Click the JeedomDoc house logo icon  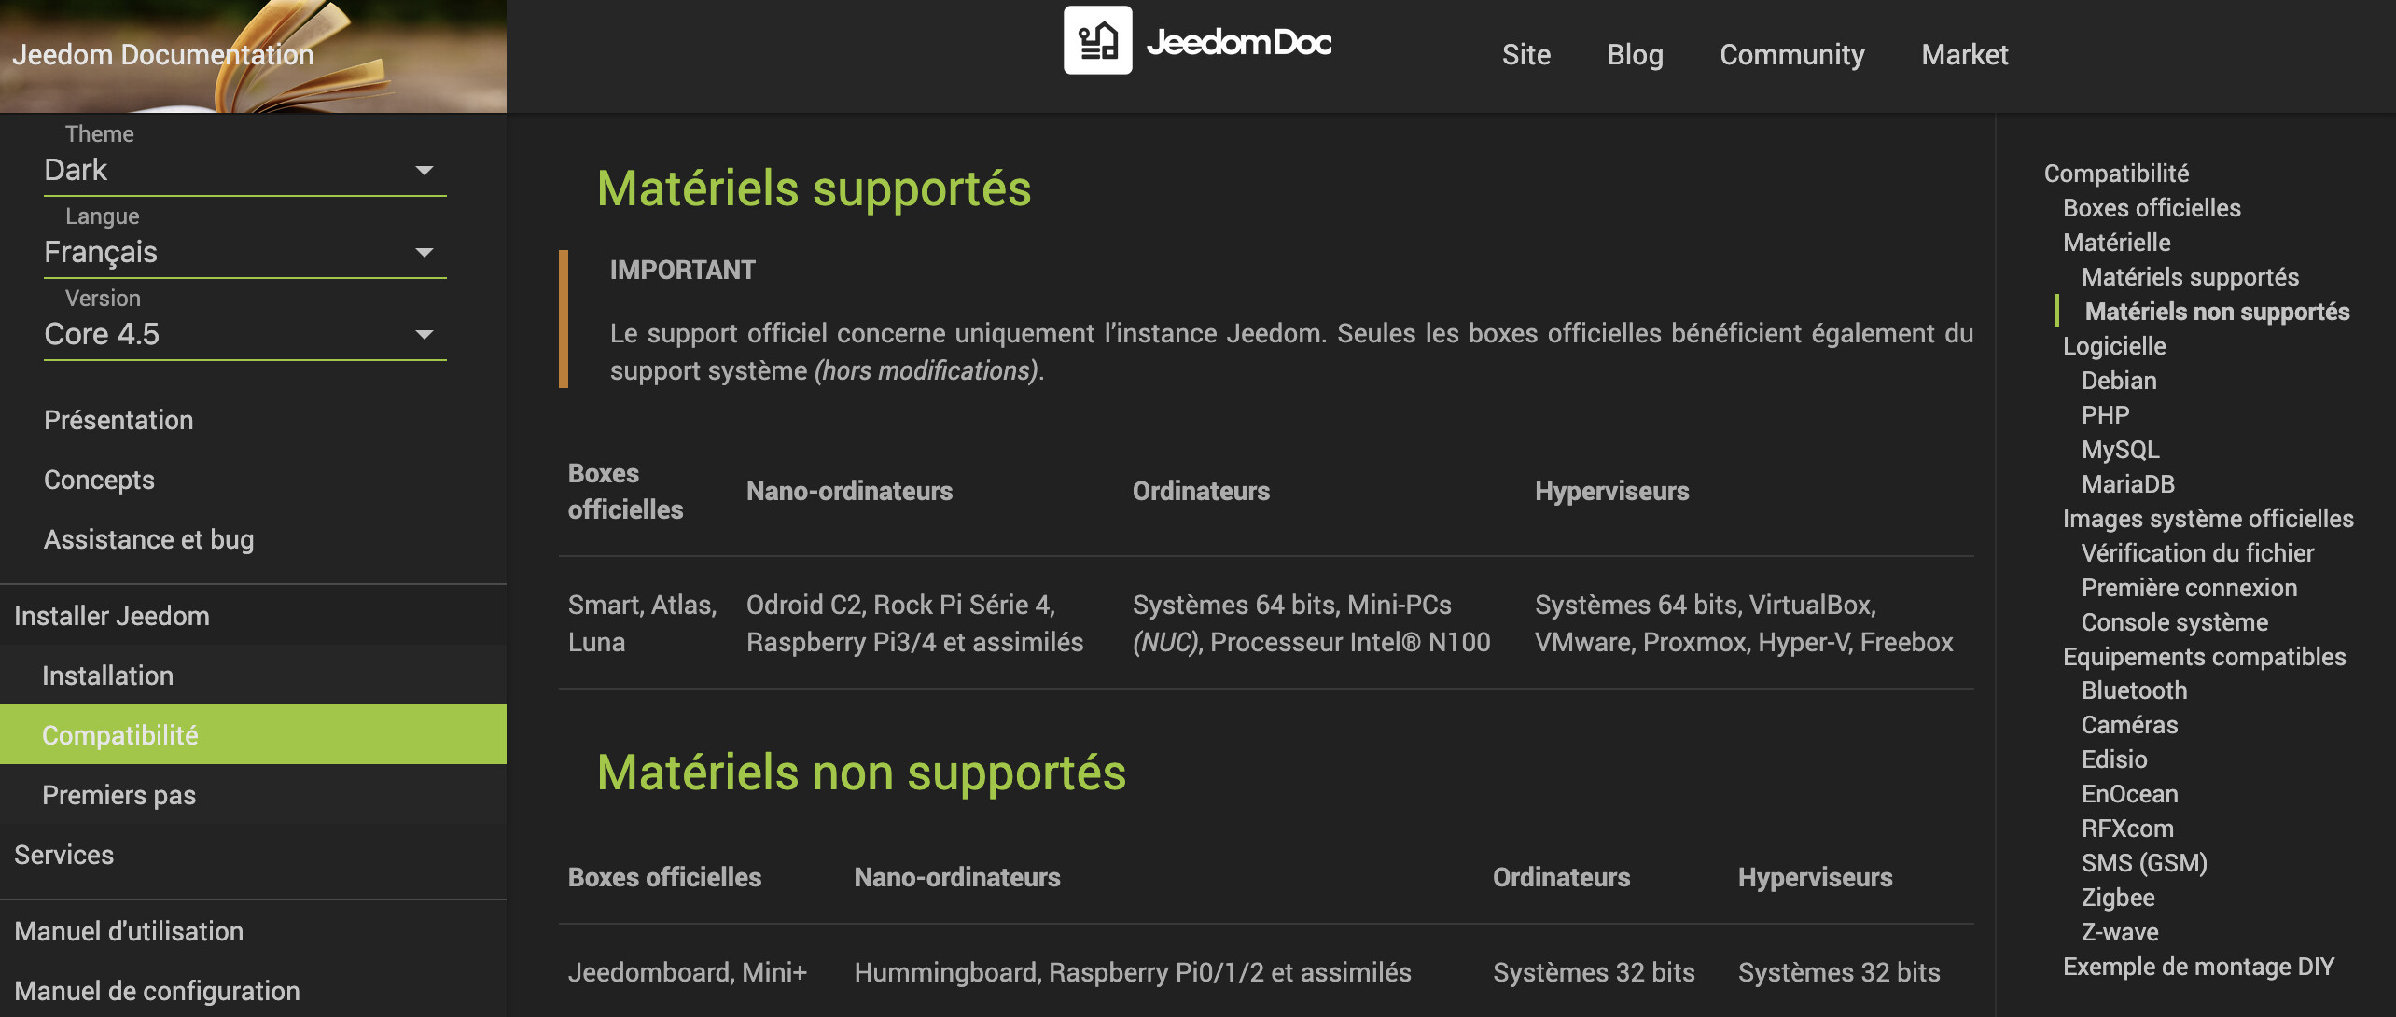[x=1097, y=40]
